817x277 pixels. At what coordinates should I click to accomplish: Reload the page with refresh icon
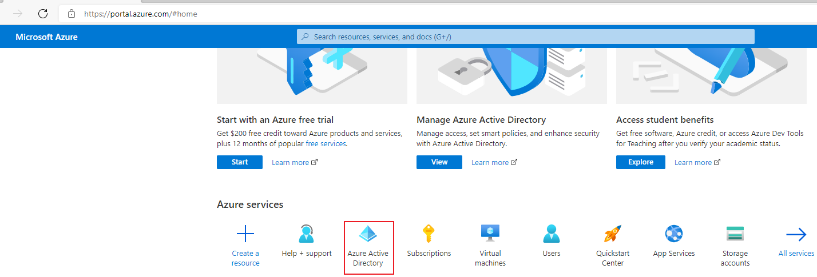pyautogui.click(x=43, y=14)
